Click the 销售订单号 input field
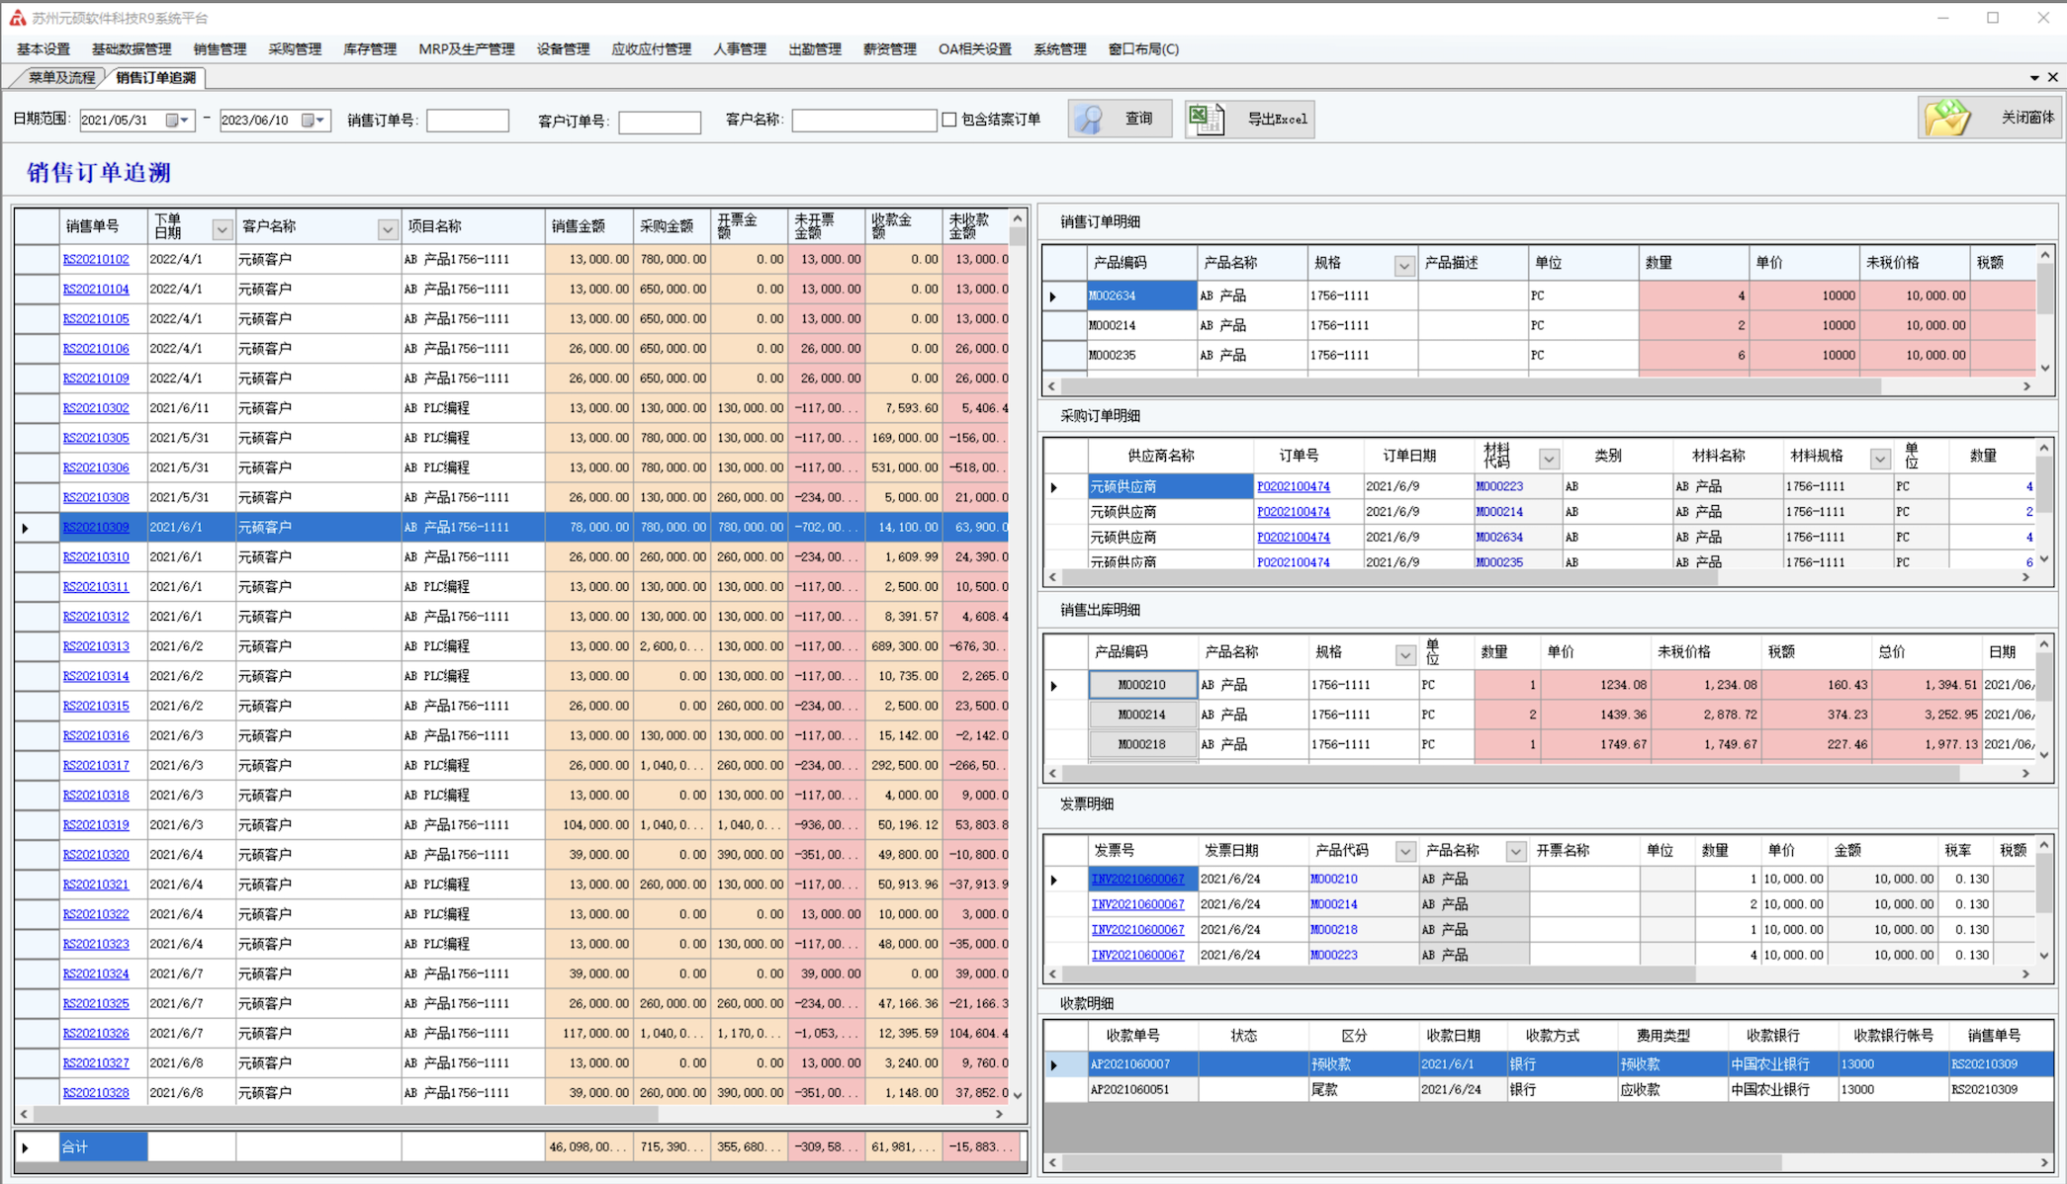 tap(468, 120)
